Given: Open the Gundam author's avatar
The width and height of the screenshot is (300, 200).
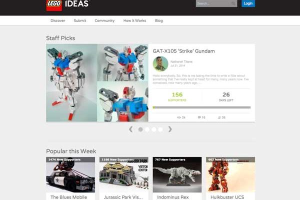Looking at the screenshot, I should click(160, 63).
